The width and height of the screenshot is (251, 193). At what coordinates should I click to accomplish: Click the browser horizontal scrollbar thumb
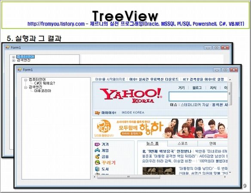click(129, 177)
